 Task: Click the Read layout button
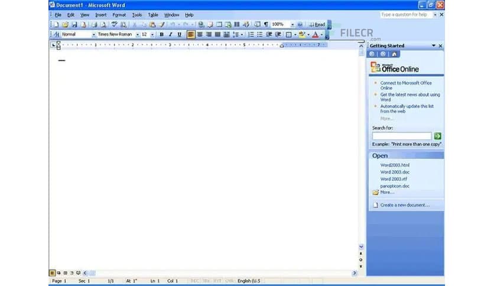pyautogui.click(x=317, y=25)
